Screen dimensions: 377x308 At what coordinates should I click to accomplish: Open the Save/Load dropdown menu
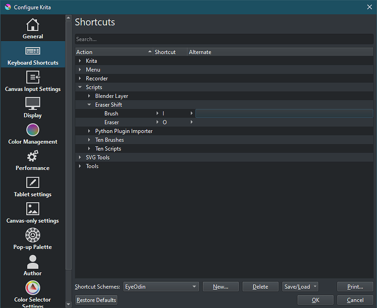300,286
